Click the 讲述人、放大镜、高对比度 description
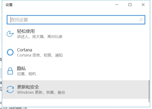The width and height of the screenshot is (152, 109). pyautogui.click(x=40, y=37)
